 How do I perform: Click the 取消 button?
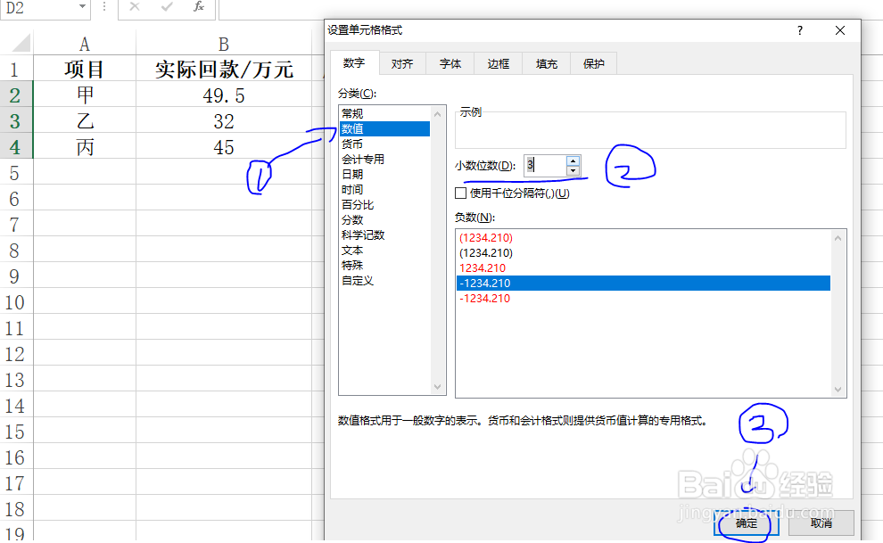point(821,523)
